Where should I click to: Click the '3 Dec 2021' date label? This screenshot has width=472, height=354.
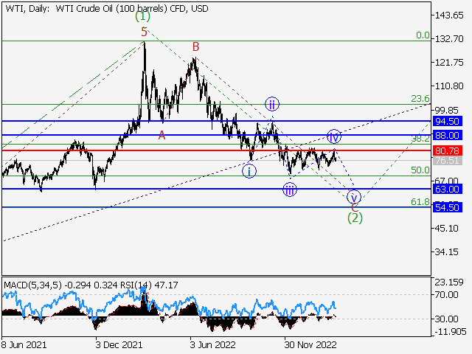coord(119,344)
